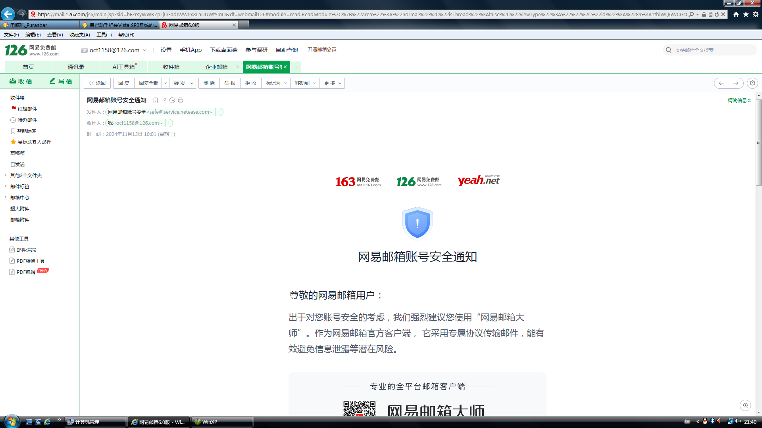The height and width of the screenshot is (428, 762).
Task: Open 工具(T) menu
Action: 104,35
